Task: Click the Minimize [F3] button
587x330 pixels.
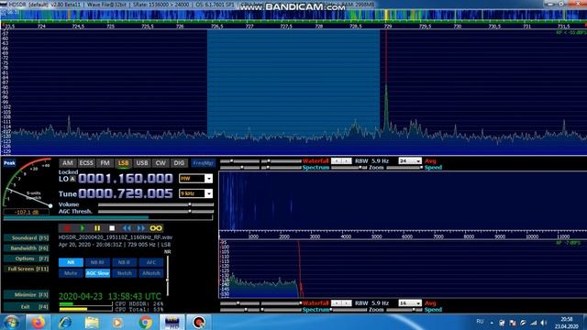Action: click(27, 295)
